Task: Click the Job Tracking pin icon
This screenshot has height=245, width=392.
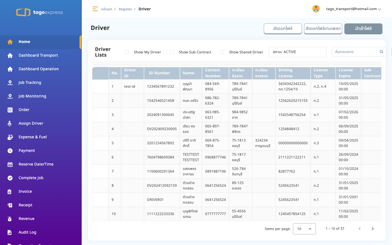Action: [x=10, y=83]
